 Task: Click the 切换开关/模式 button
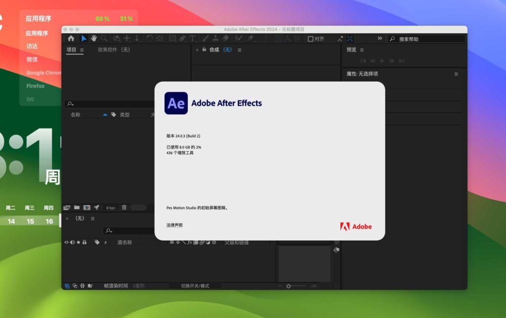click(195, 286)
